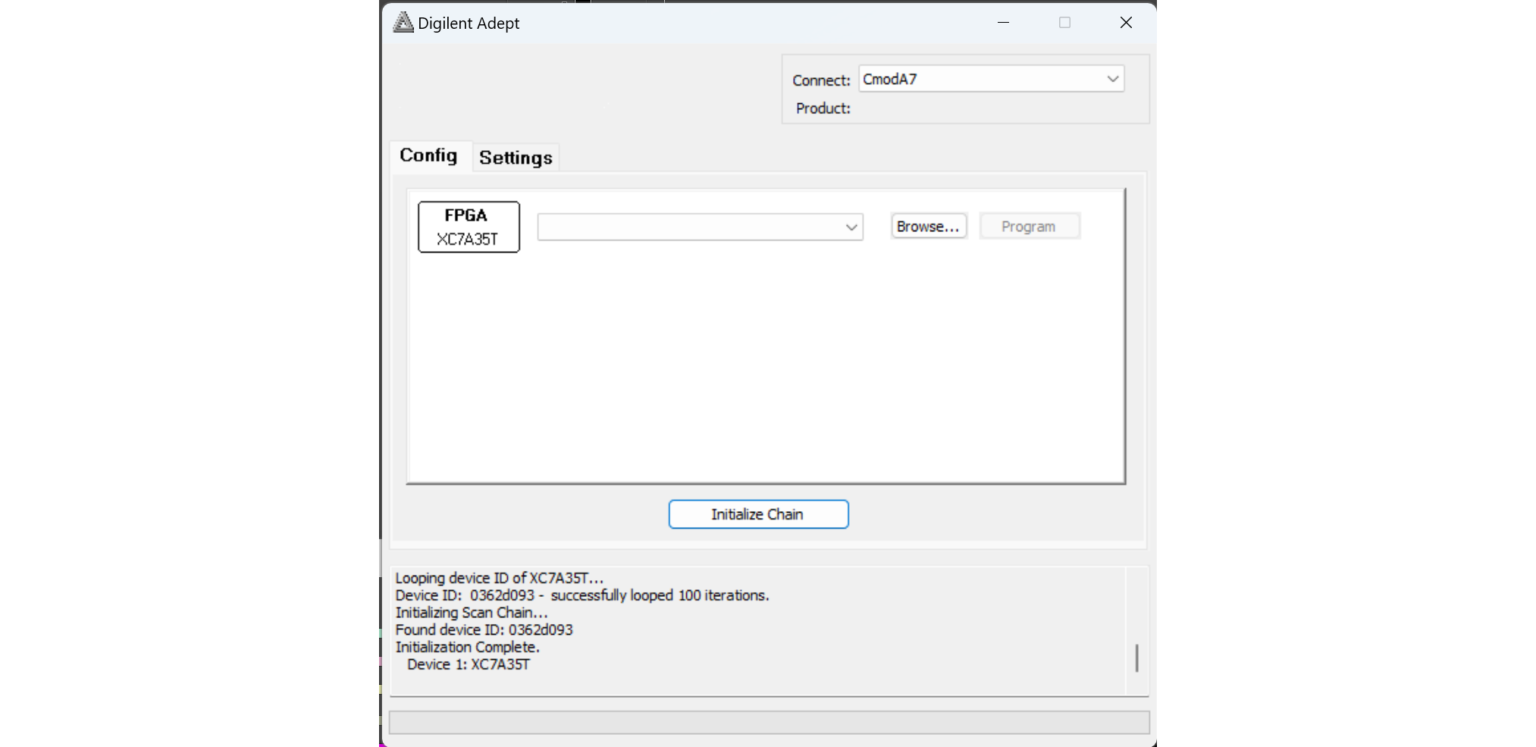The width and height of the screenshot is (1536, 747).
Task: Click the Digilent Adept title bar text
Action: (469, 24)
